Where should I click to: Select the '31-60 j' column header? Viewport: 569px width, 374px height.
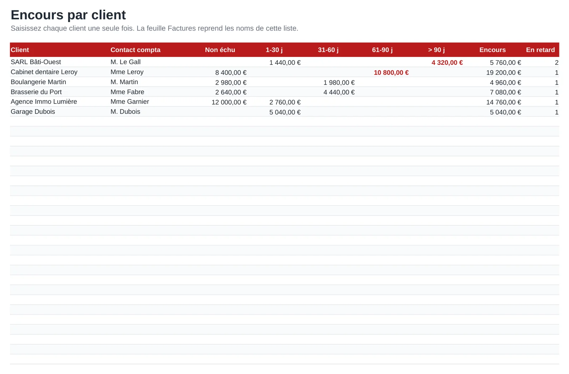click(x=328, y=50)
